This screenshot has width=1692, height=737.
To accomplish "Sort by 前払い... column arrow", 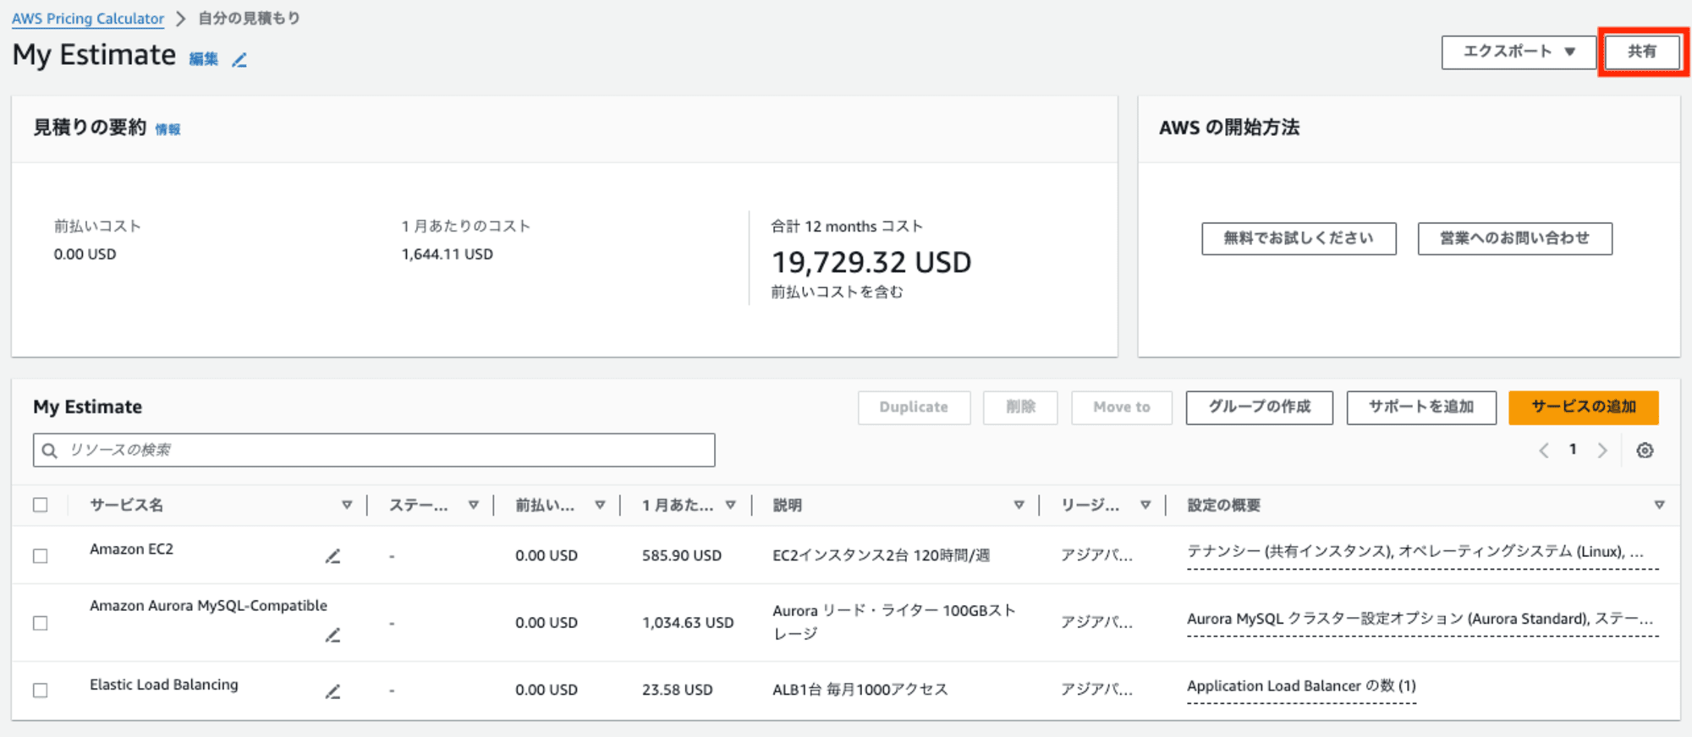I will point(600,505).
